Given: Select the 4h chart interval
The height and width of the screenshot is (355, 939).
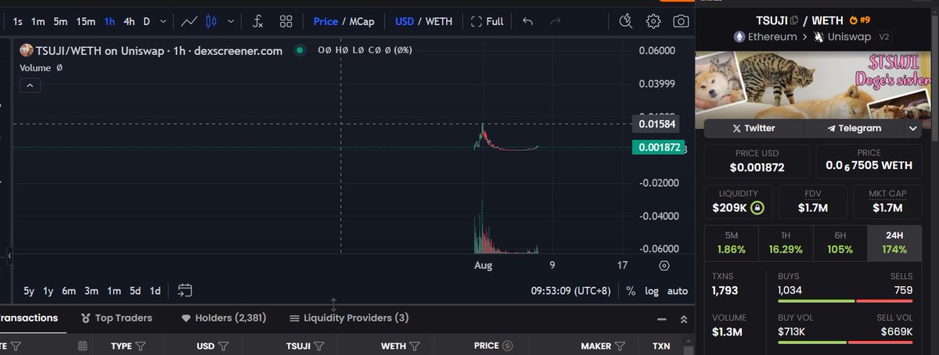Looking at the screenshot, I should pos(129,21).
